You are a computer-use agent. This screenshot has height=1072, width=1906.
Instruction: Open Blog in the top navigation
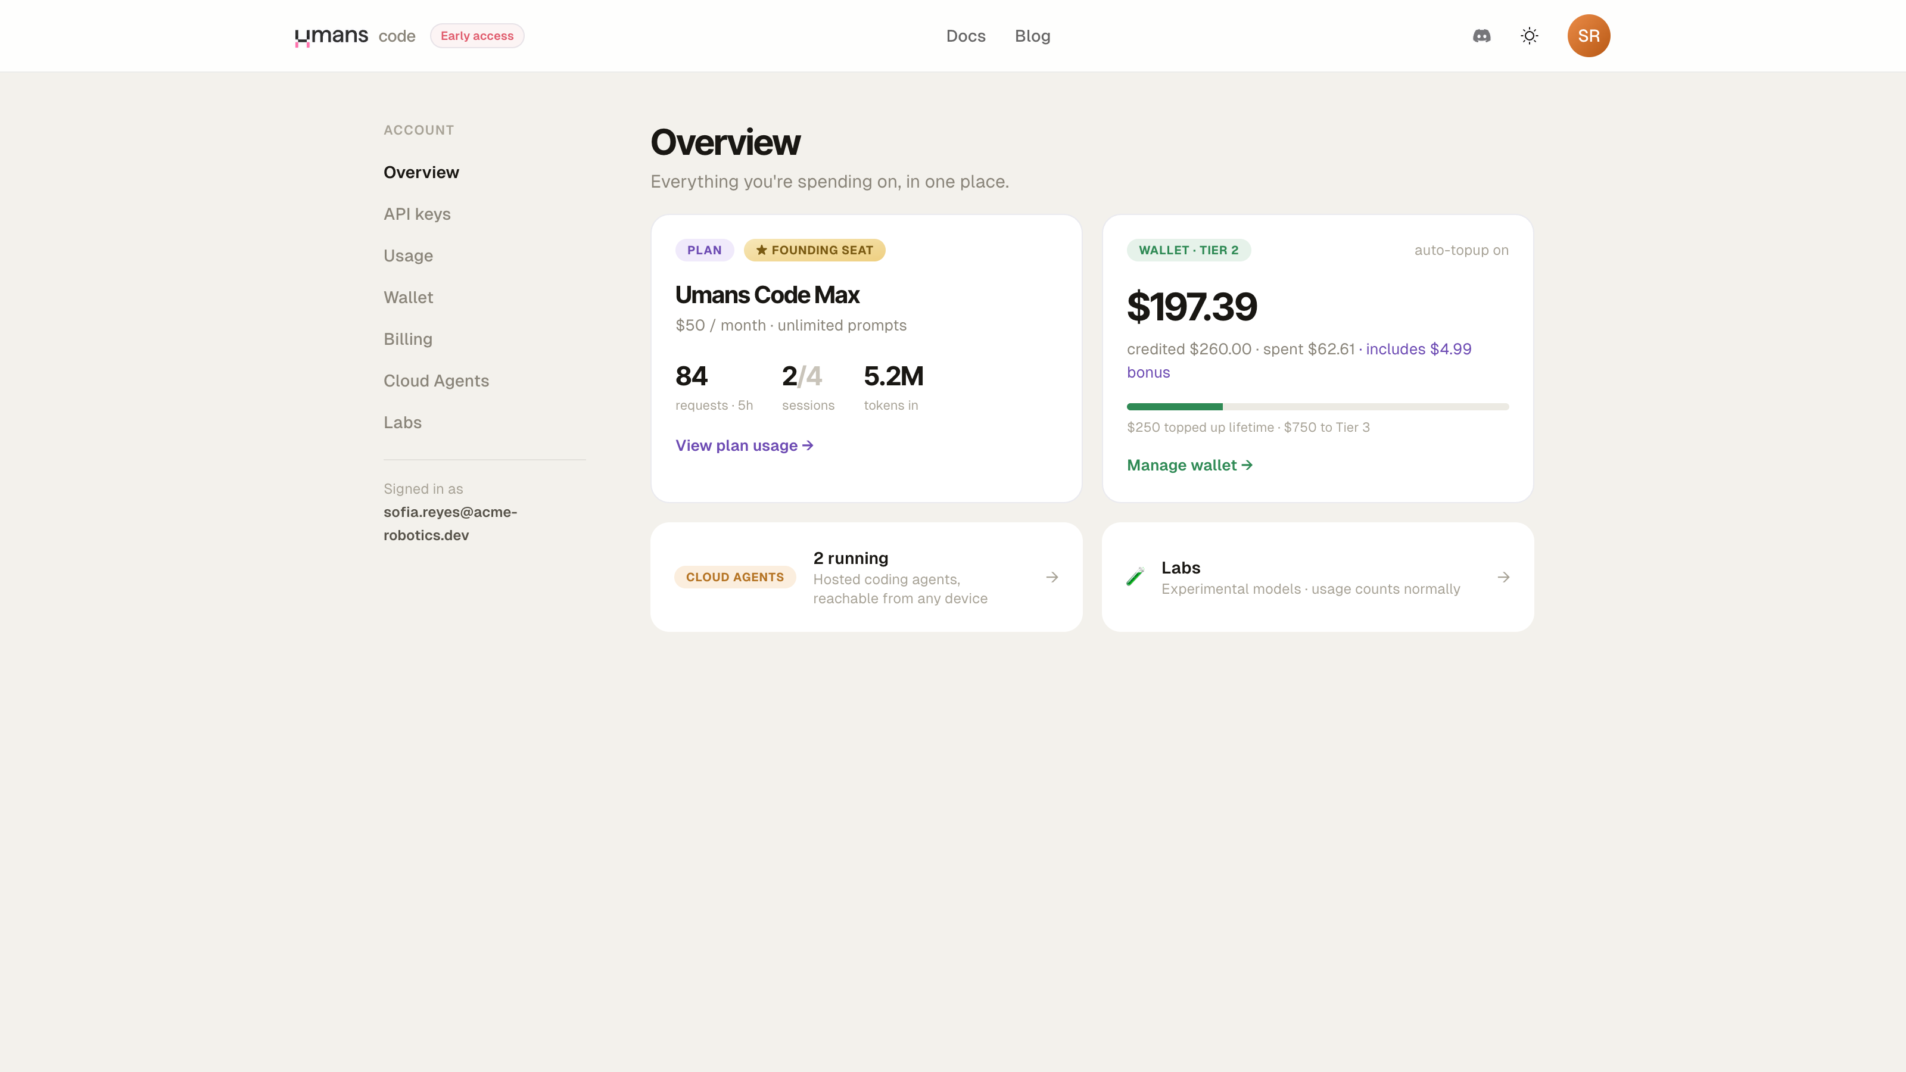1032,36
